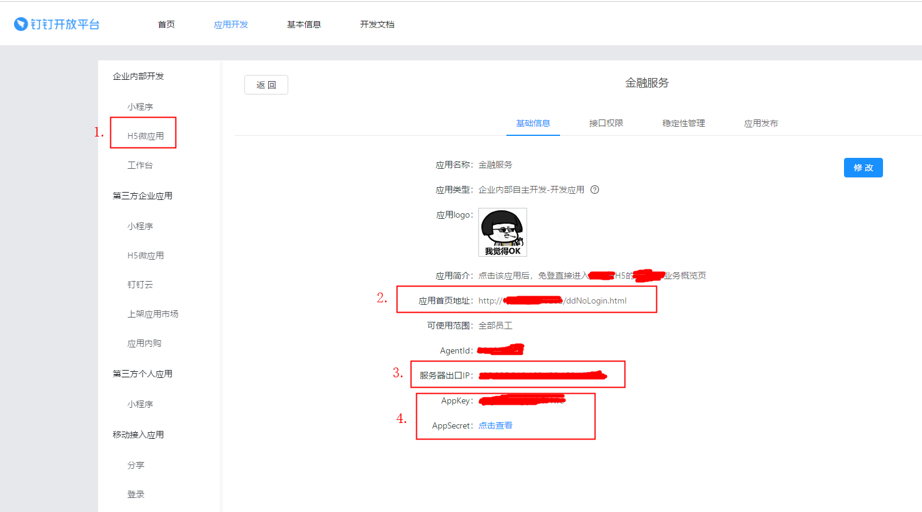Screen dimensions: 922x512
Task: Select H5微应用 under 第三方企业应用
Action: pyautogui.click(x=146, y=255)
